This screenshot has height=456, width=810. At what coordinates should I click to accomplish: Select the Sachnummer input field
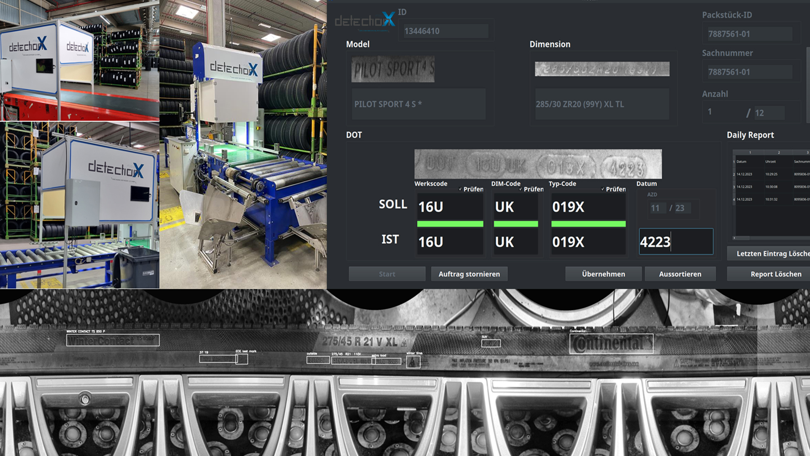tap(750, 72)
